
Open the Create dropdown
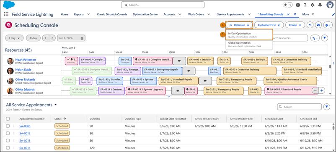point(295,25)
